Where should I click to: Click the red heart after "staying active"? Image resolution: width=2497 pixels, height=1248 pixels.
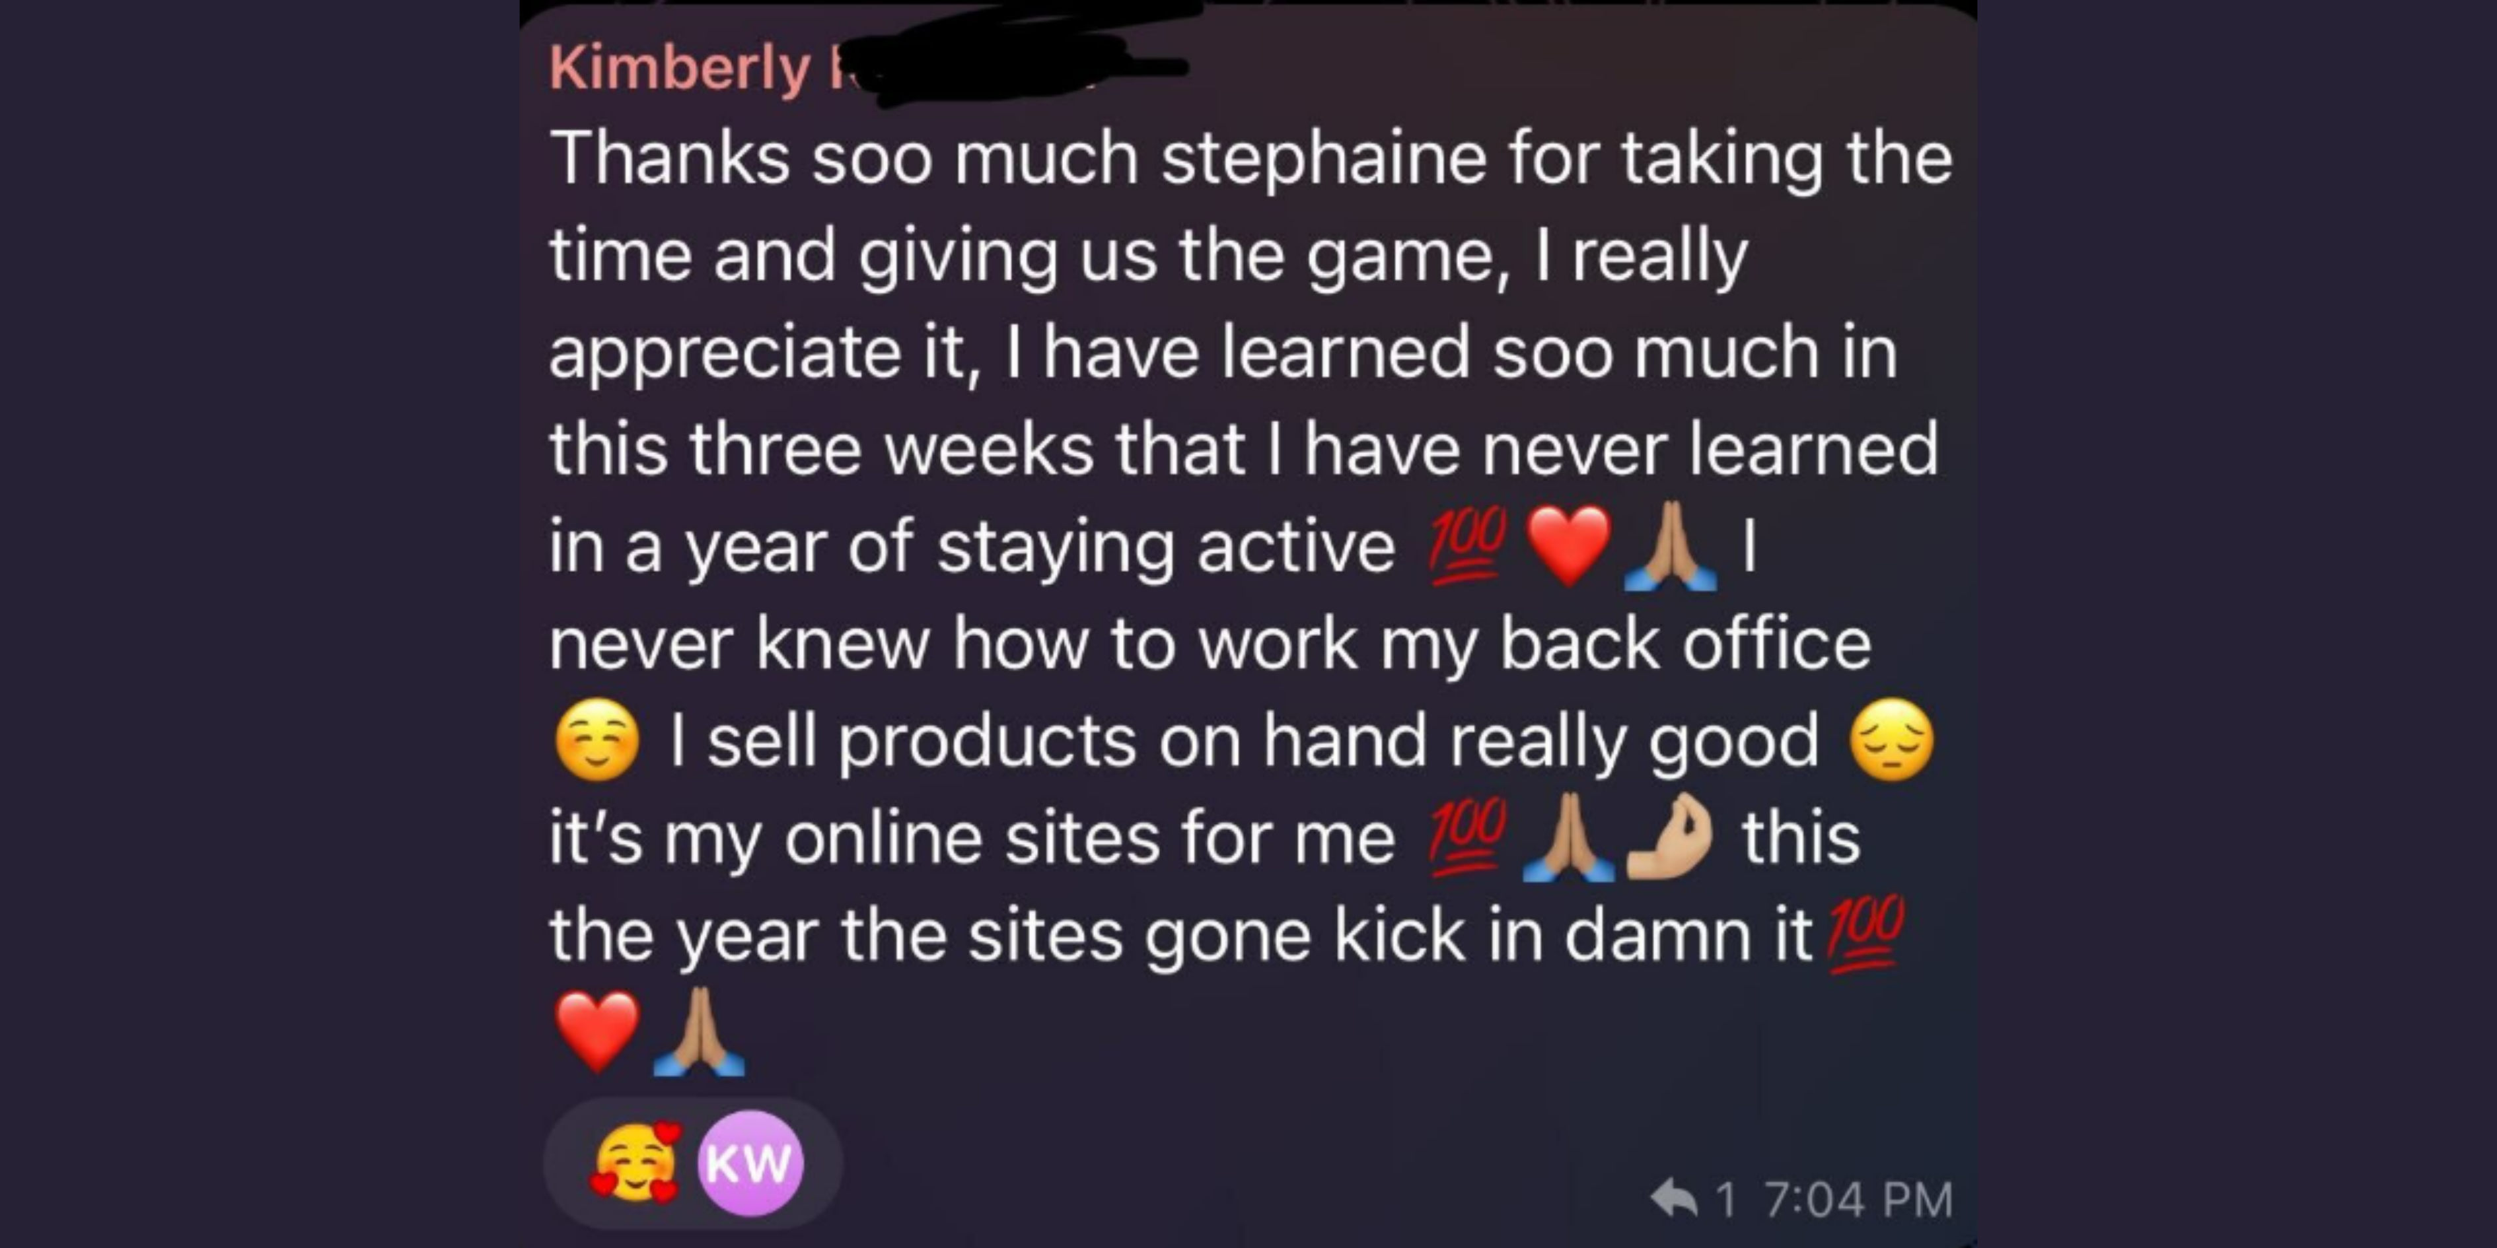1568,547
